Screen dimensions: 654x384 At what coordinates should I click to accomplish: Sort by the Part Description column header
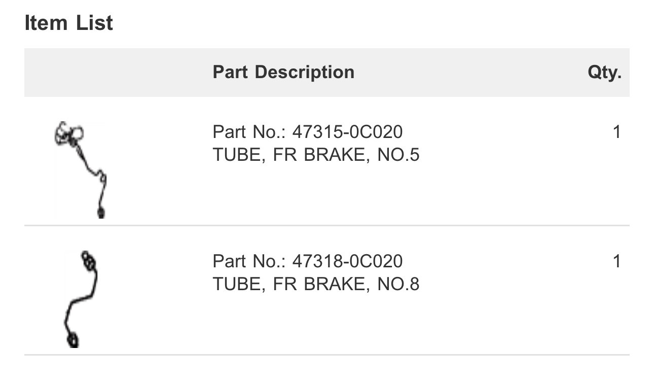(x=283, y=72)
